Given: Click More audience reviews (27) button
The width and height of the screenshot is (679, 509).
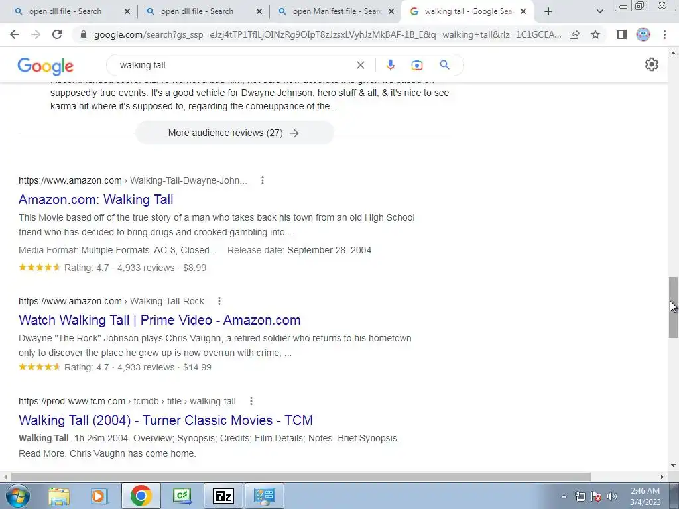Looking at the screenshot, I should 234,133.
